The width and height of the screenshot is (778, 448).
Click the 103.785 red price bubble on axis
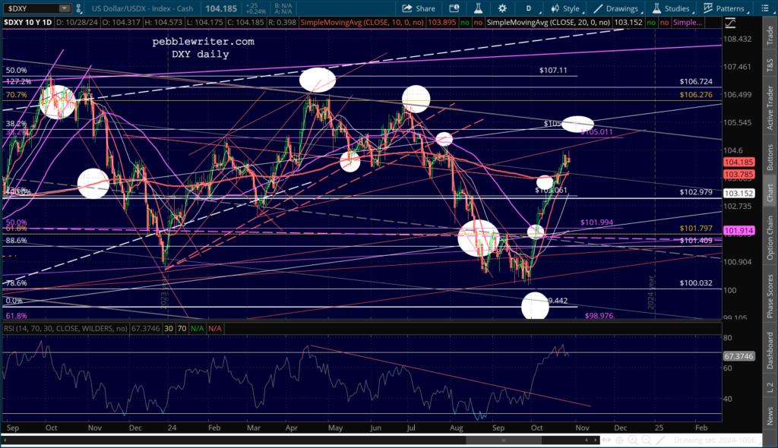pyautogui.click(x=738, y=174)
